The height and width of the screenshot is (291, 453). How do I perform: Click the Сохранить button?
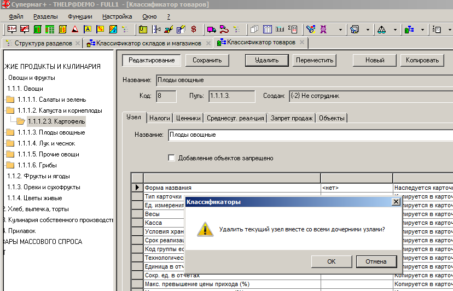pos(207,60)
